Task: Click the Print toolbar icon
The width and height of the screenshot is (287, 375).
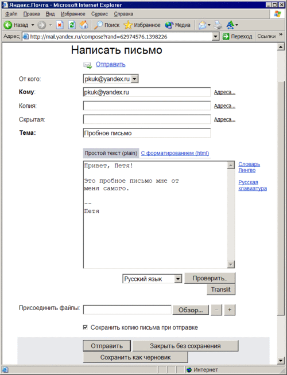Action: pos(218,25)
